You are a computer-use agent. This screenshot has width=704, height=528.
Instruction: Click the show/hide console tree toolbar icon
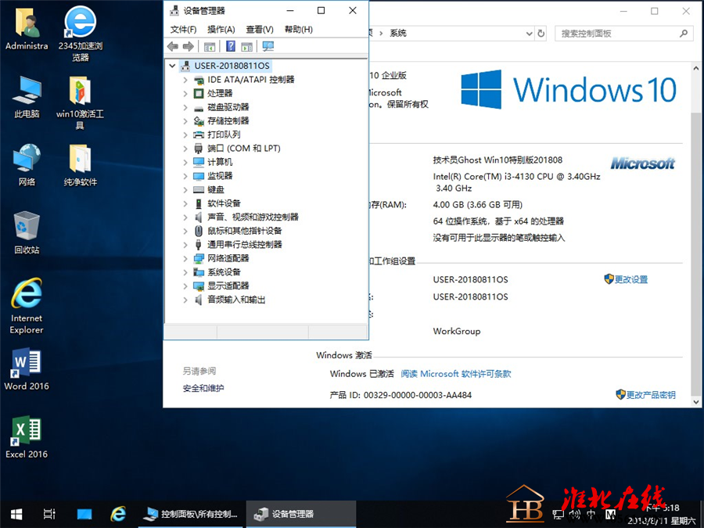point(210,47)
